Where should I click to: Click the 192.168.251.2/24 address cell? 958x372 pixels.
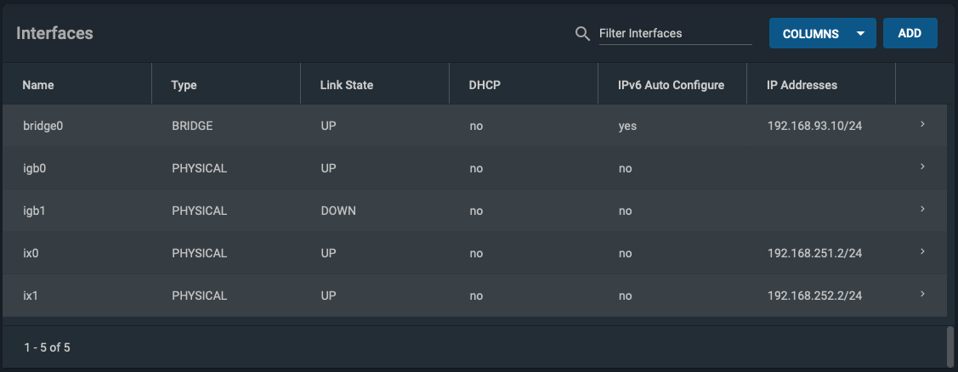tap(814, 253)
